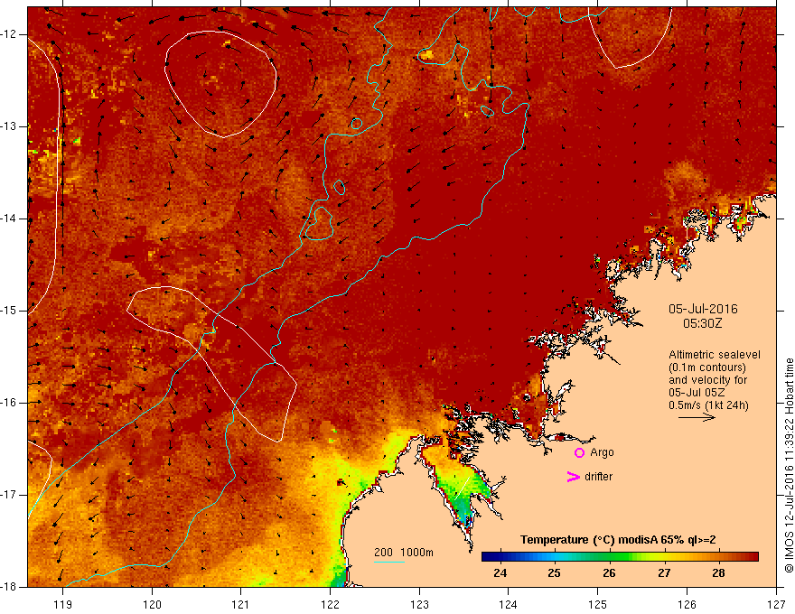Click the magenta Argo circle legend marker
795x614 pixels.
(x=579, y=453)
